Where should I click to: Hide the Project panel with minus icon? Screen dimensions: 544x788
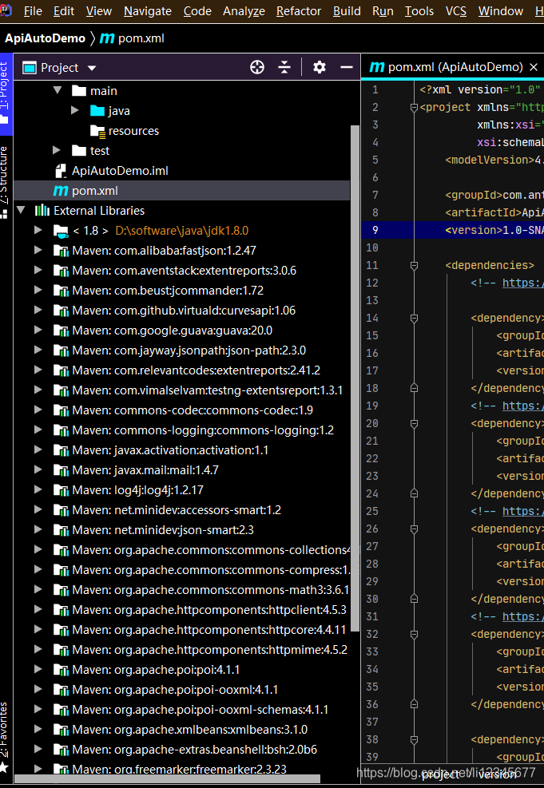(x=347, y=67)
